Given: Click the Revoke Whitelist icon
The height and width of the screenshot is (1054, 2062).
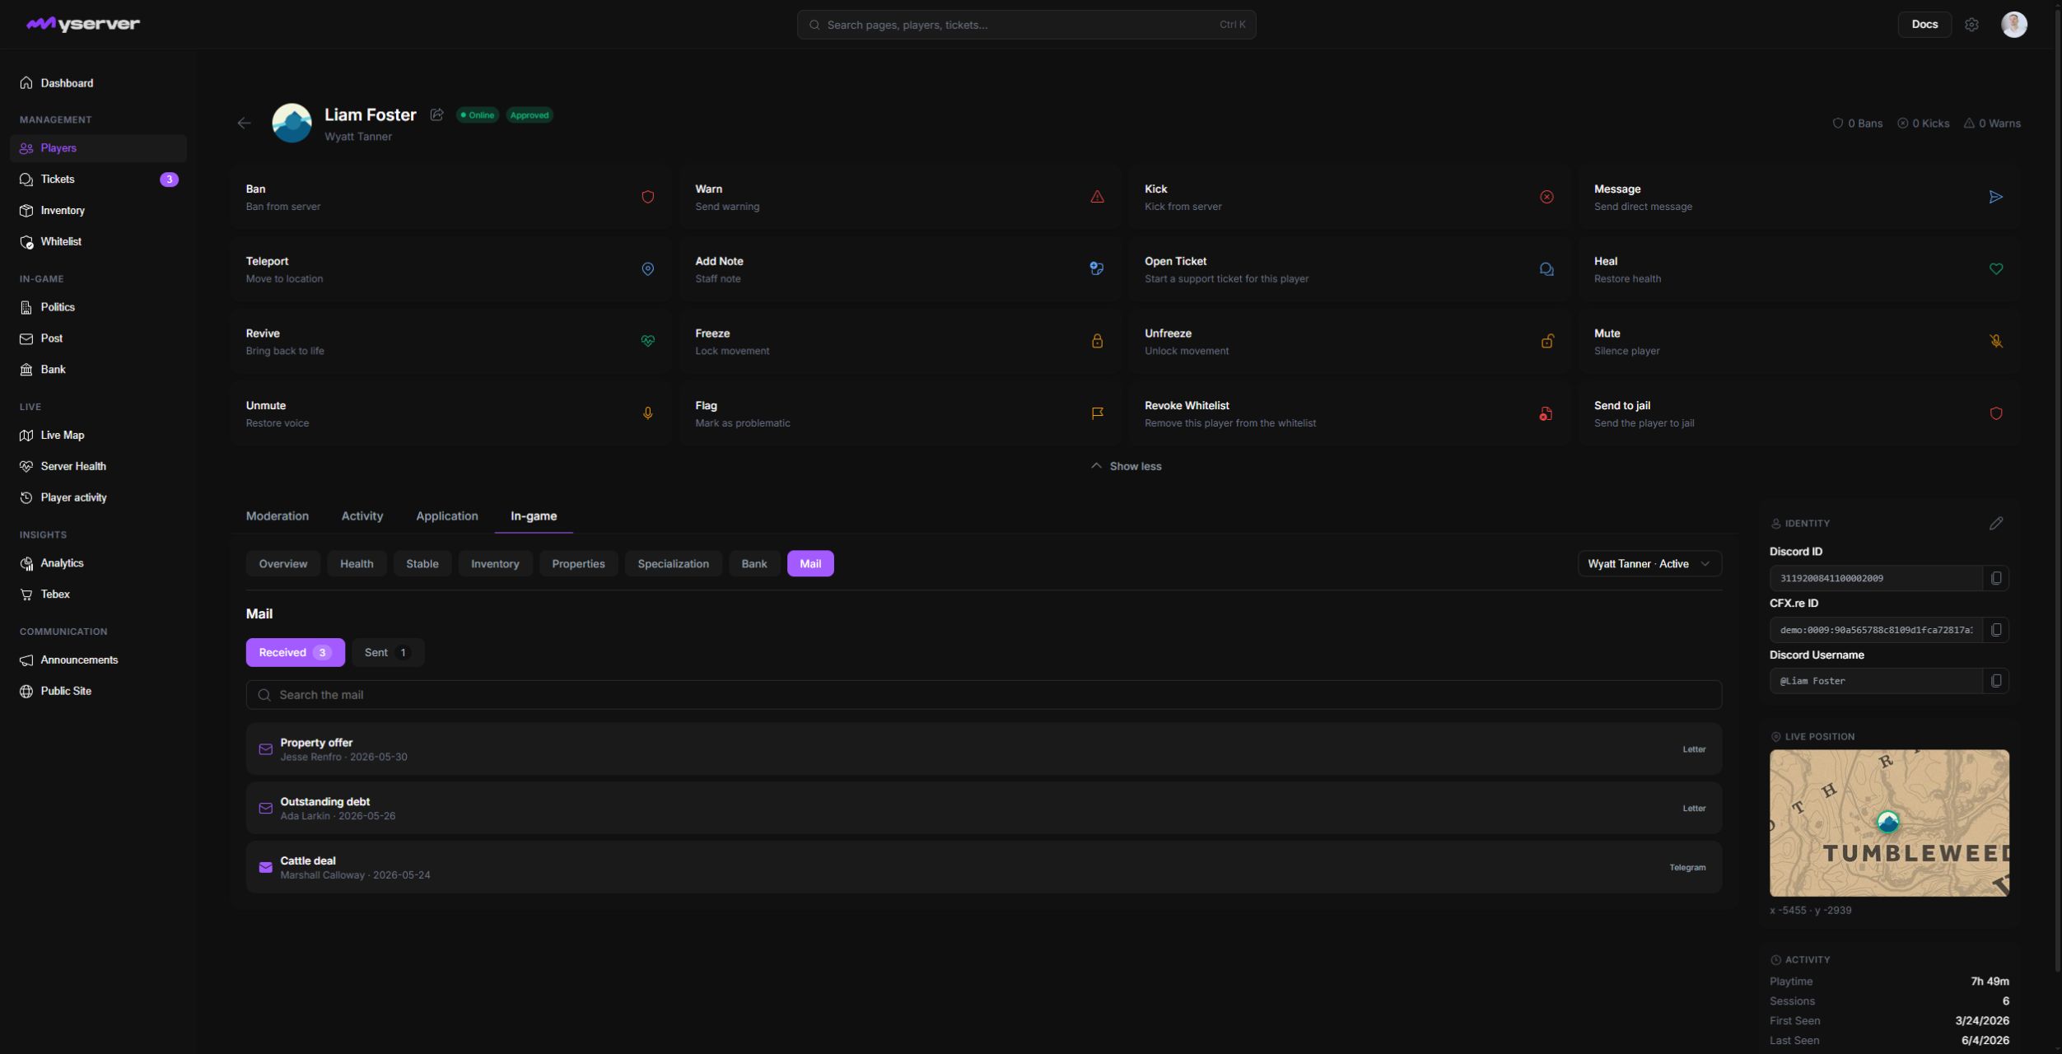Looking at the screenshot, I should pyautogui.click(x=1546, y=413).
